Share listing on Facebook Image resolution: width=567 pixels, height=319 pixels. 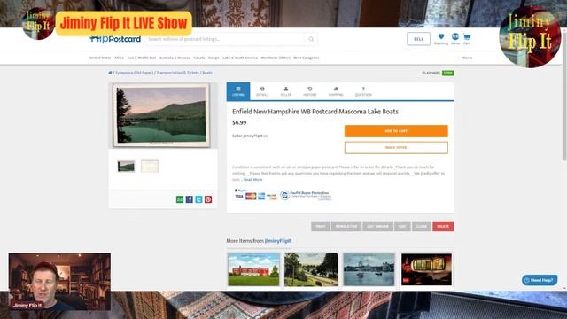(x=189, y=199)
